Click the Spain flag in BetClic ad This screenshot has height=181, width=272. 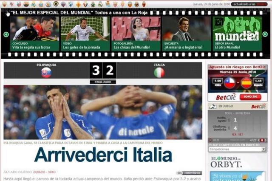tap(246, 82)
